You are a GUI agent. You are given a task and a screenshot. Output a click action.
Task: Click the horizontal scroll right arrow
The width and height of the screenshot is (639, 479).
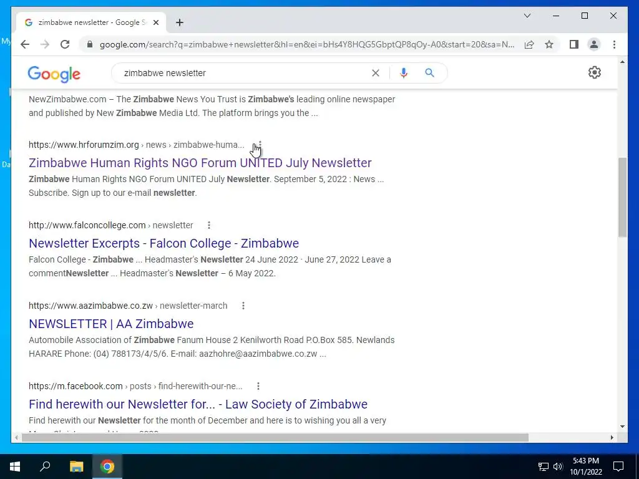pos(612,437)
